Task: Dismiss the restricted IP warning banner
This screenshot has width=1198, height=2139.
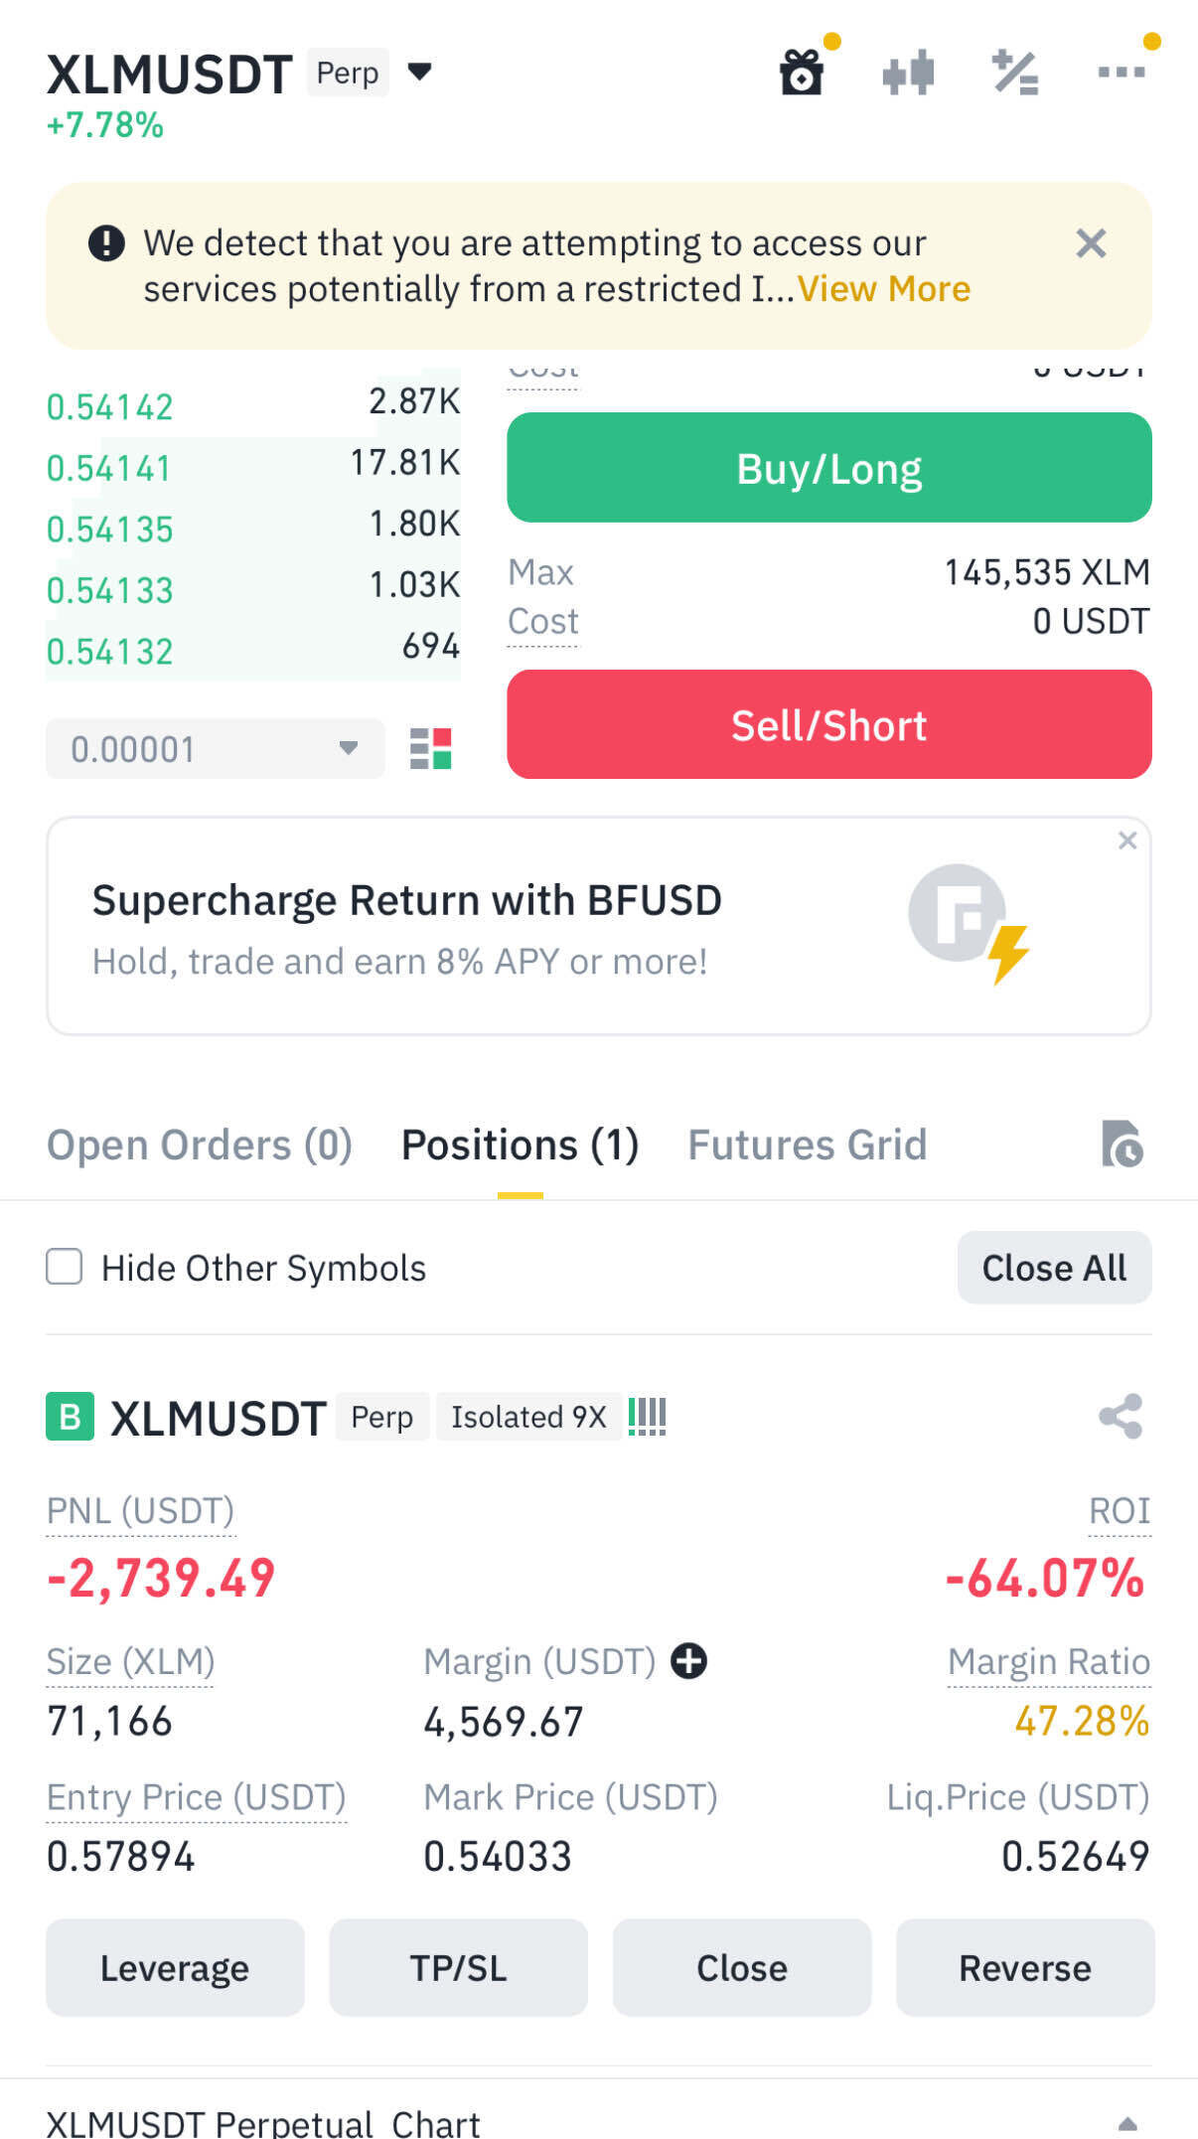Action: point(1091,243)
